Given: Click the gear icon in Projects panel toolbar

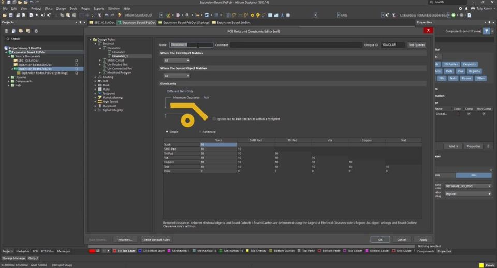Looking at the screenshot, I should click(x=36, y=31).
